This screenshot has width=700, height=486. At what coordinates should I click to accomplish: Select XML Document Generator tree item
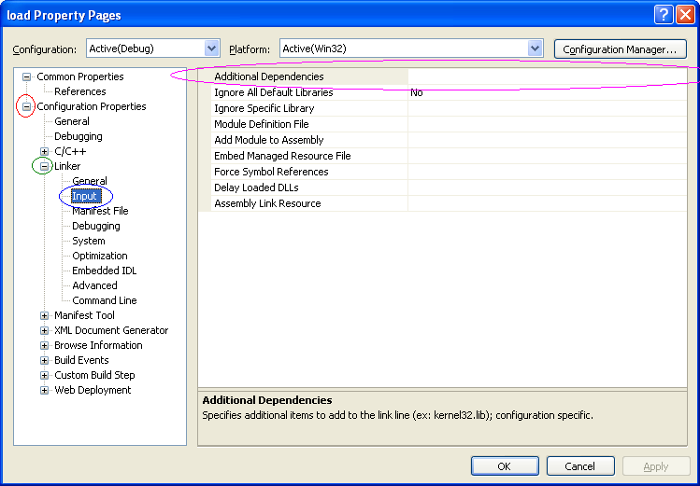pyautogui.click(x=111, y=330)
